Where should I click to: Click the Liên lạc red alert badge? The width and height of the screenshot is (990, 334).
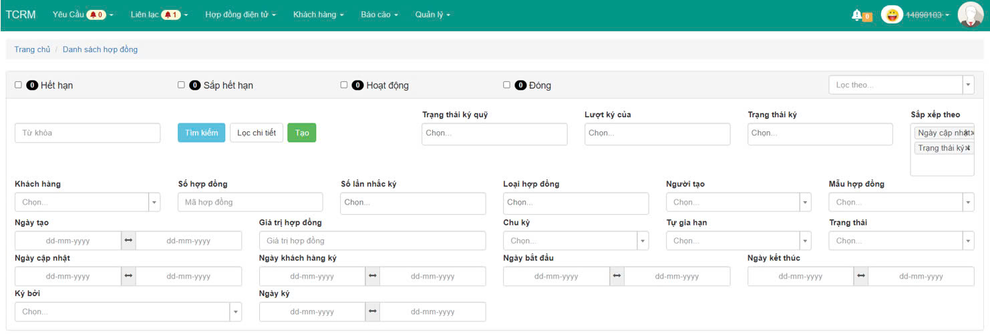point(171,15)
